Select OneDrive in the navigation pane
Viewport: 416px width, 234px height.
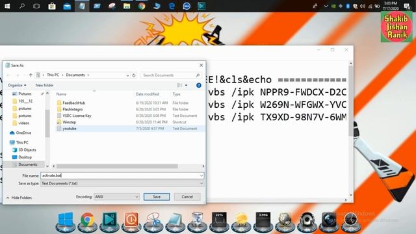tap(23, 133)
